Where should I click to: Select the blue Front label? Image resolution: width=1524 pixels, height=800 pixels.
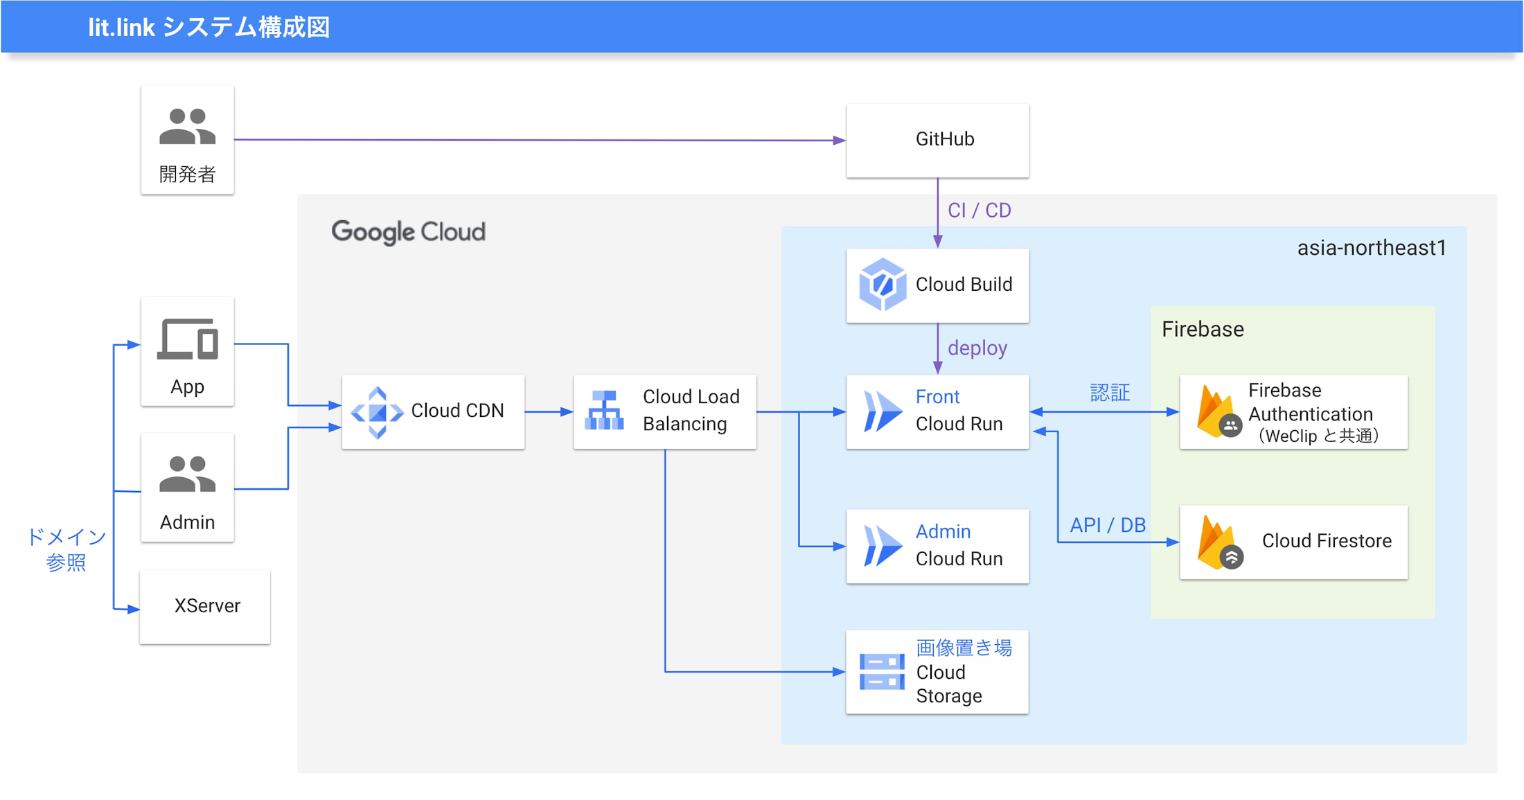point(937,397)
